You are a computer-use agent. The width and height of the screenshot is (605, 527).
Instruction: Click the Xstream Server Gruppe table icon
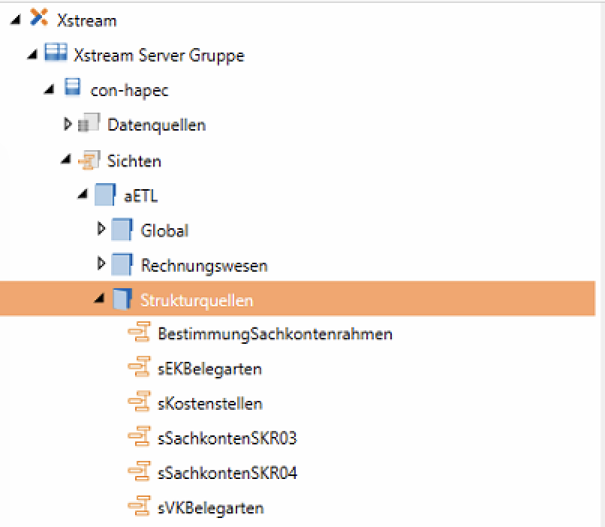coord(56,55)
